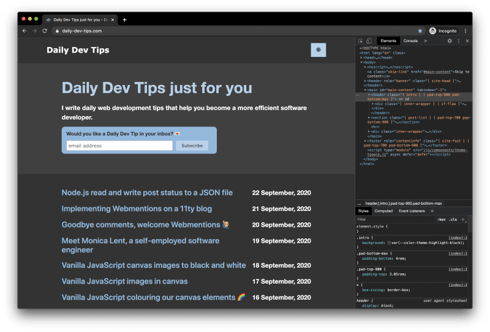Click the breadcrumb ellipsis in DevTools
This screenshot has width=490, height=332.
pos(359,204)
